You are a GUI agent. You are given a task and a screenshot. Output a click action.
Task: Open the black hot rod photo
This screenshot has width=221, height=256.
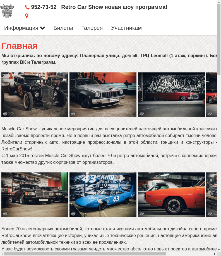pos(35,95)
